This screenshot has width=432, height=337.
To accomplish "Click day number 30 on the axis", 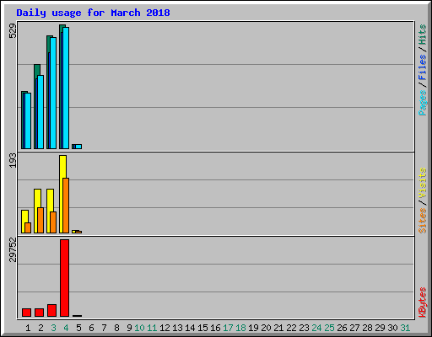I will pos(392,328).
